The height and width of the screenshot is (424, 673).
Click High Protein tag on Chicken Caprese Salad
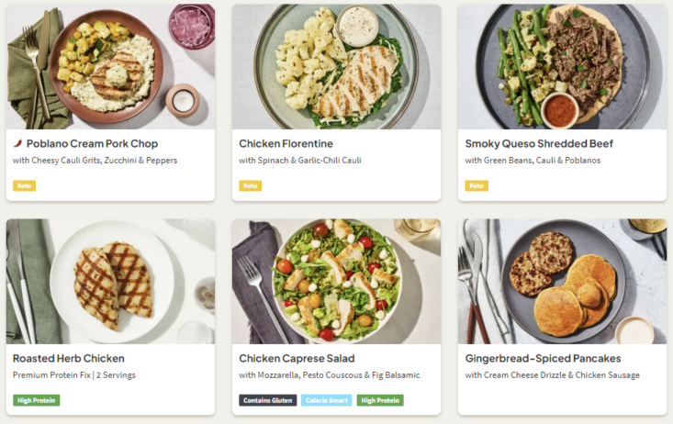tap(380, 400)
